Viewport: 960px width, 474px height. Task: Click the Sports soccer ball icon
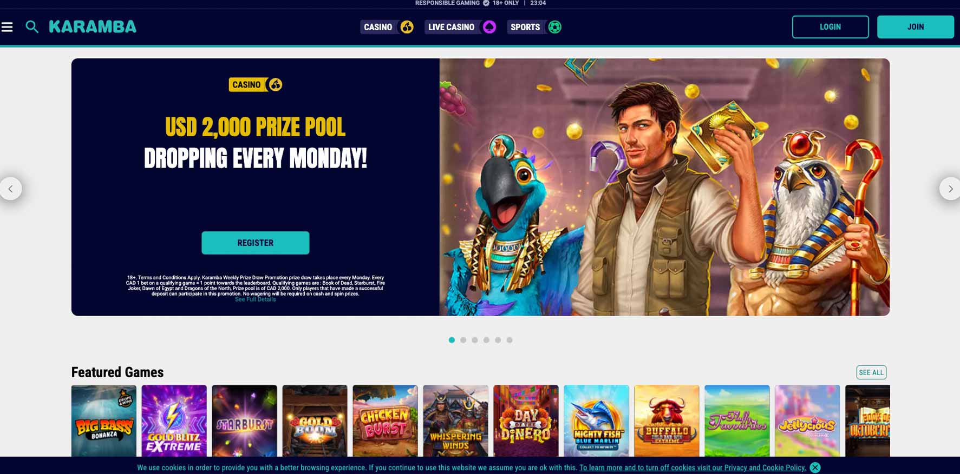(x=554, y=27)
